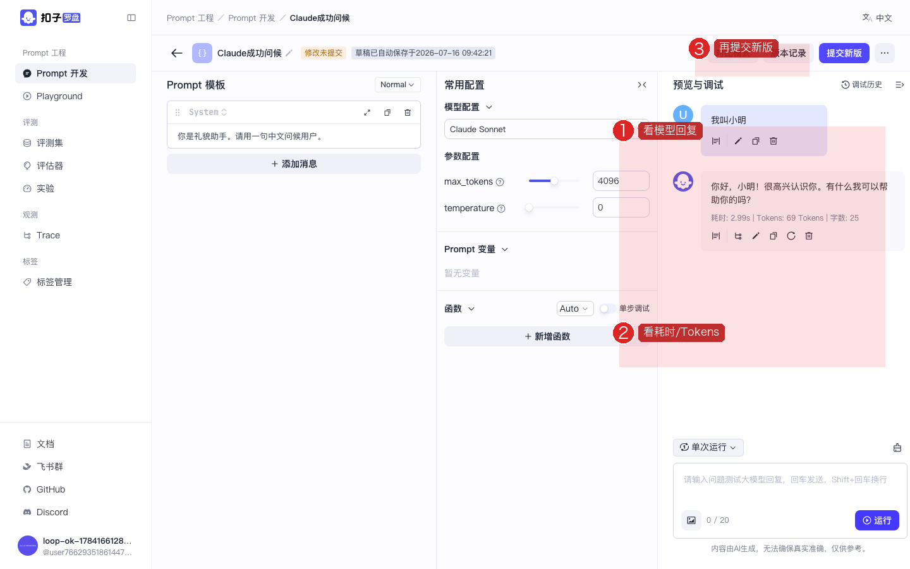The height and width of the screenshot is (569, 910).
Task: Open the 文档 documentation link
Action: pyautogui.click(x=75, y=444)
